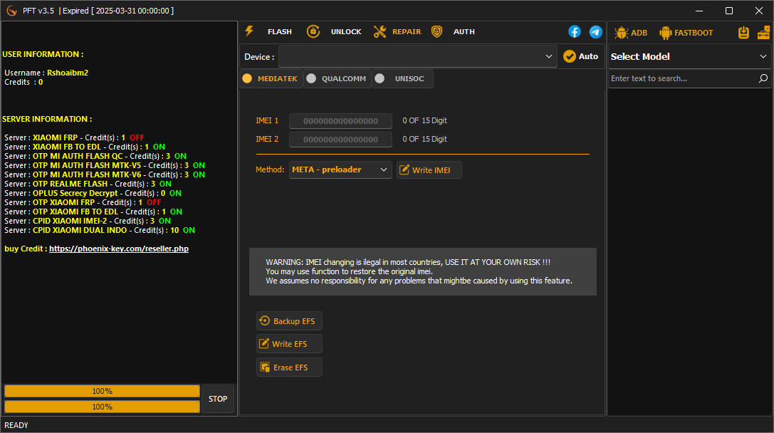
Task: Enter FASTBOOT mode via the android icon
Action: [666, 32]
